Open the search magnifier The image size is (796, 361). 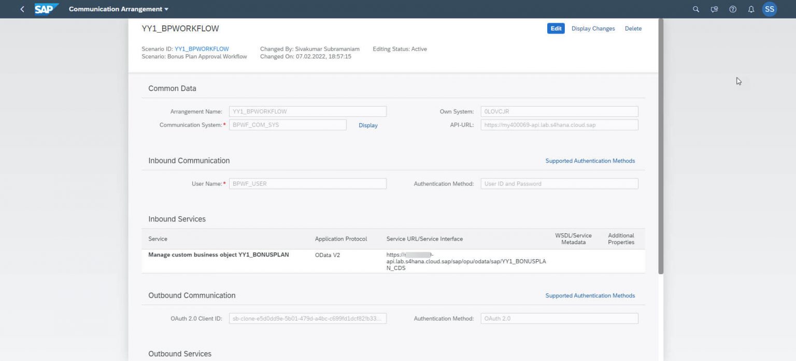pyautogui.click(x=696, y=9)
